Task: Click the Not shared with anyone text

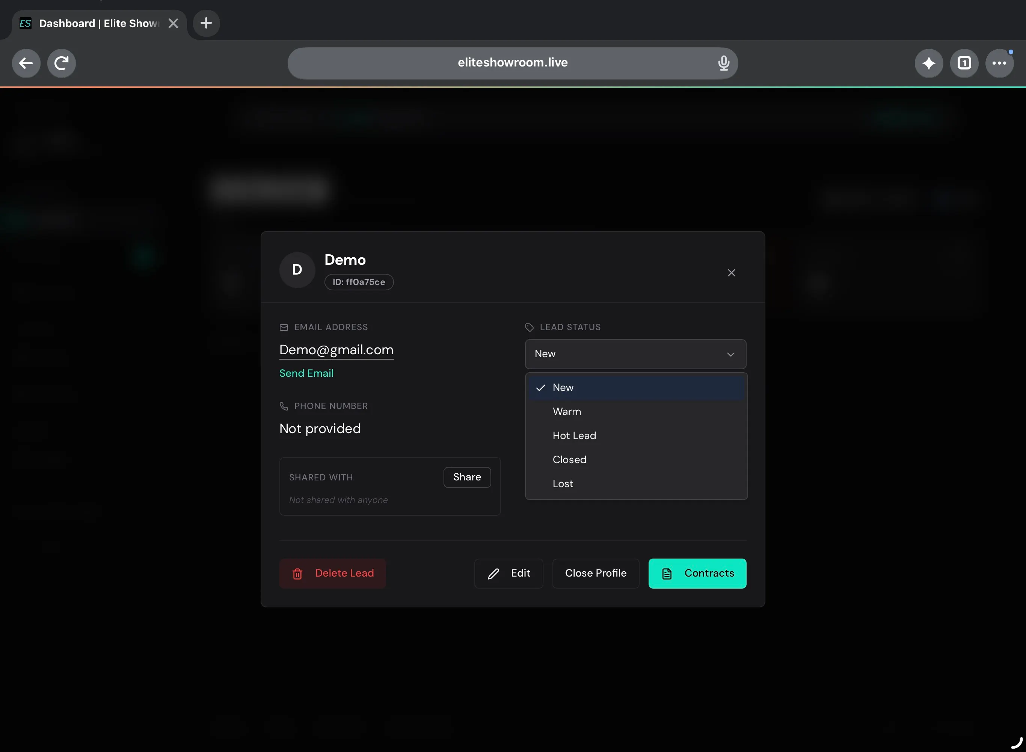Action: [338, 500]
